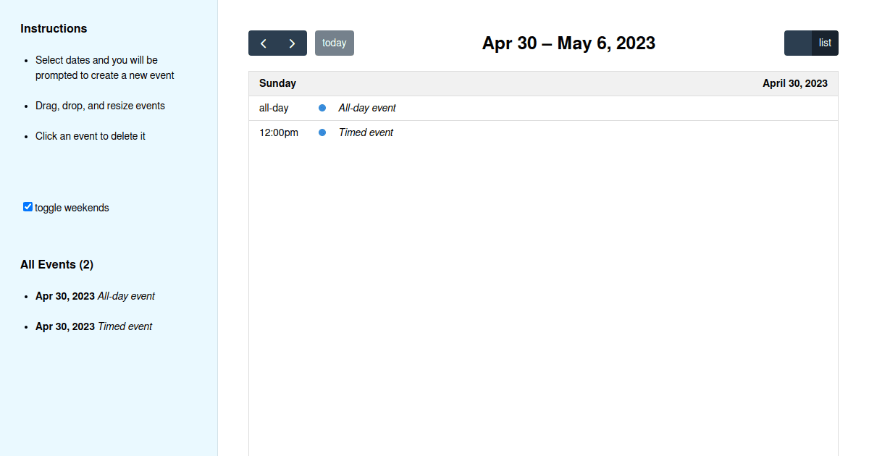Click the blank view button beside list

798,43
